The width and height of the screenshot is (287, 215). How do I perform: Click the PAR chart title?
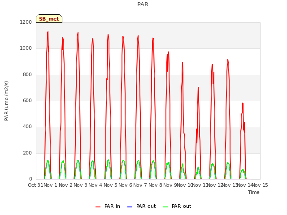point(143,4)
